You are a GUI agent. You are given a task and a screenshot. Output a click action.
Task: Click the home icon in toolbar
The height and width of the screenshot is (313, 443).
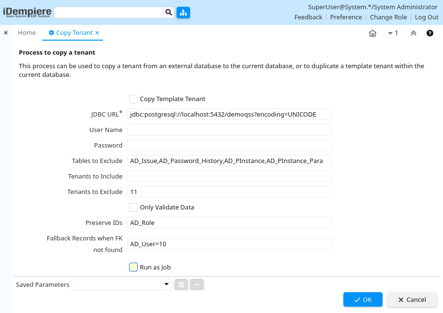(372, 33)
